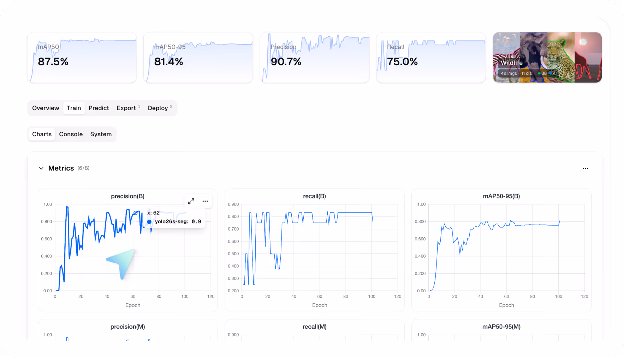Click the Precision 90.7% metric card

[x=315, y=58]
